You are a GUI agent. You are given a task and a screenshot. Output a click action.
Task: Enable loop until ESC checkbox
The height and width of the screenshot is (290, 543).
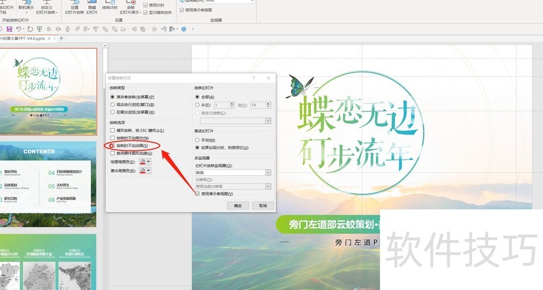point(113,130)
